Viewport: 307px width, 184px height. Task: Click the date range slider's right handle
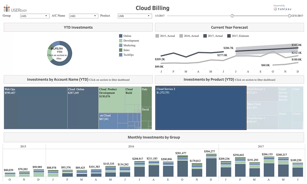tap(290, 16)
